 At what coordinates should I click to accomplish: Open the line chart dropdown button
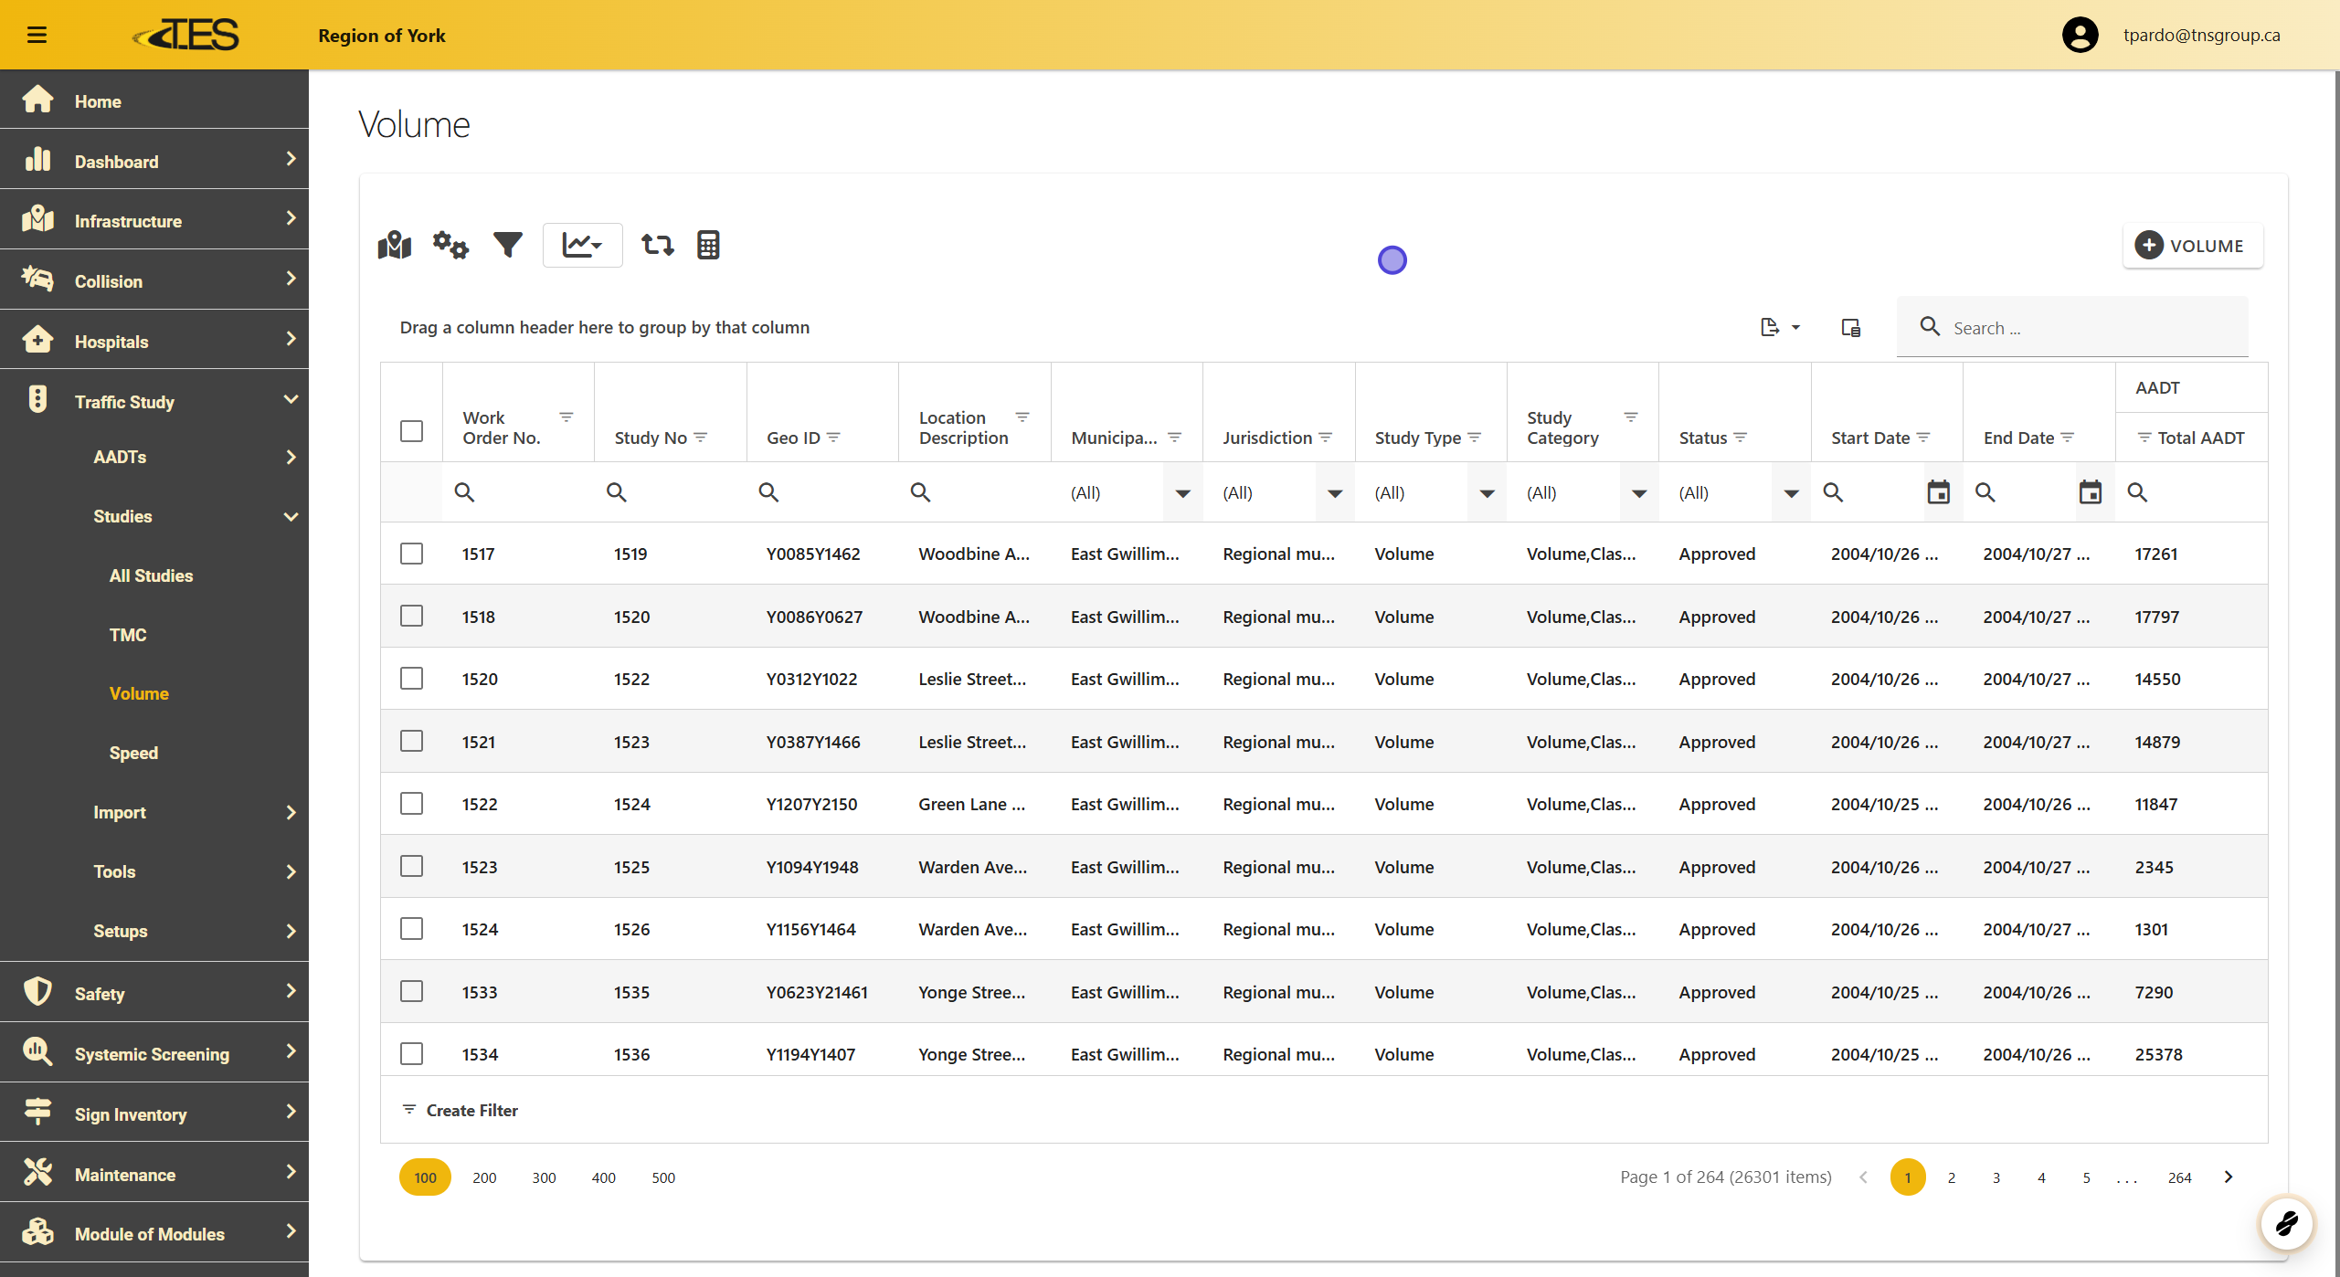[x=582, y=245]
